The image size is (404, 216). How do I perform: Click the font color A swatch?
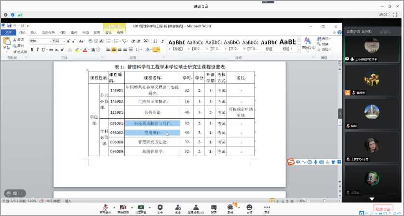pyautogui.click(x=85, y=49)
